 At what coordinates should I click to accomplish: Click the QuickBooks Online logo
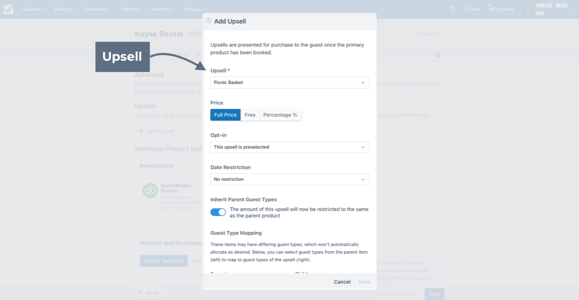point(150,190)
